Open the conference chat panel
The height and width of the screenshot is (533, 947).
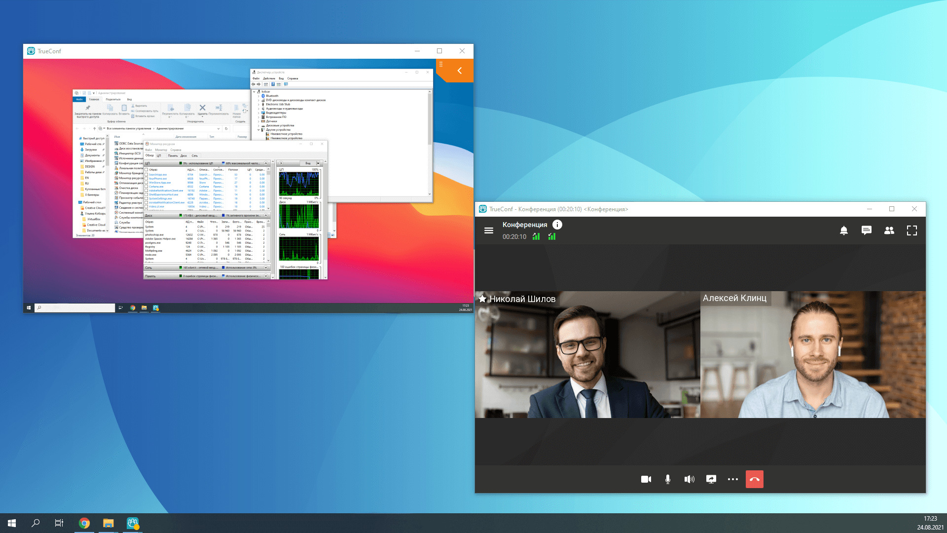867,230
